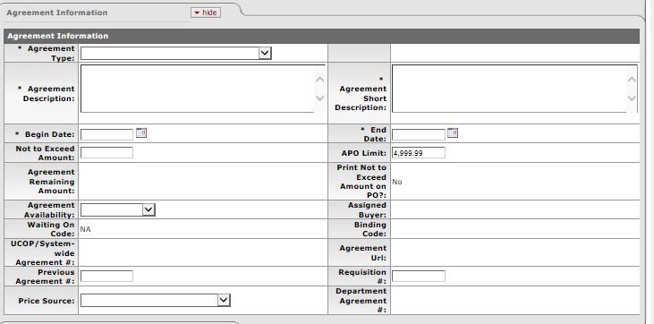Screen dimensions: 654x324
Task: Click the Agreement Description scroll up arrow
Action: [320, 79]
